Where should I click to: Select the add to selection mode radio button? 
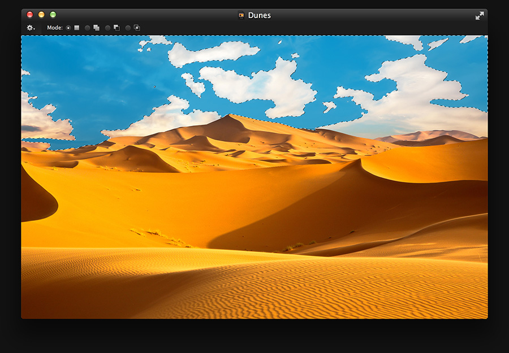(87, 28)
